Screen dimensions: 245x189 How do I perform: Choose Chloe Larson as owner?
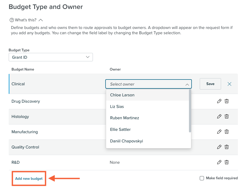pyautogui.click(x=147, y=95)
